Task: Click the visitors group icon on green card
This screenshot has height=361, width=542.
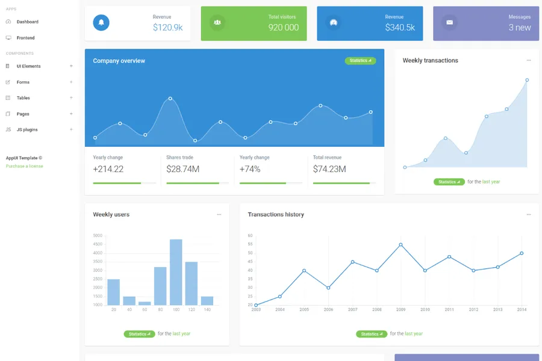Action: pyautogui.click(x=217, y=23)
